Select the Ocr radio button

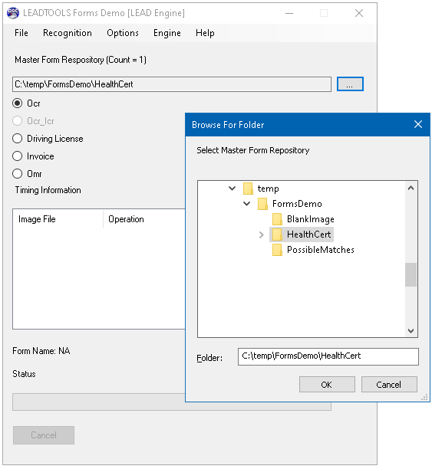[x=18, y=103]
